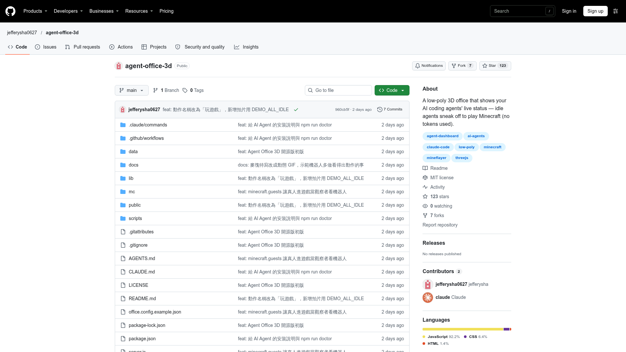The image size is (626, 352).
Task: Click the branch icon beside 1 Branch
Action: (x=156, y=90)
